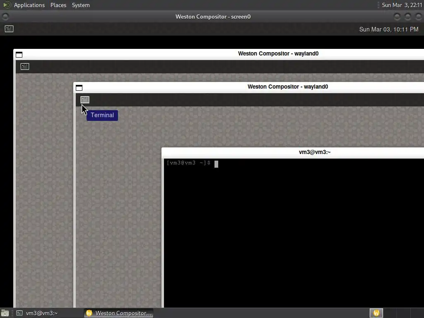Click show desktop icon in bottom panel
Screen dimensions: 424x318
tap(5, 313)
